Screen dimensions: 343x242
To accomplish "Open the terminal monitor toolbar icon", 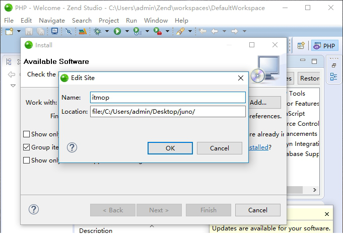I will point(54,31).
